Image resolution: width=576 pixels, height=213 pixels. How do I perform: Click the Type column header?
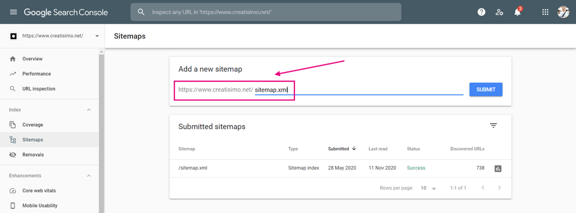[293, 149]
